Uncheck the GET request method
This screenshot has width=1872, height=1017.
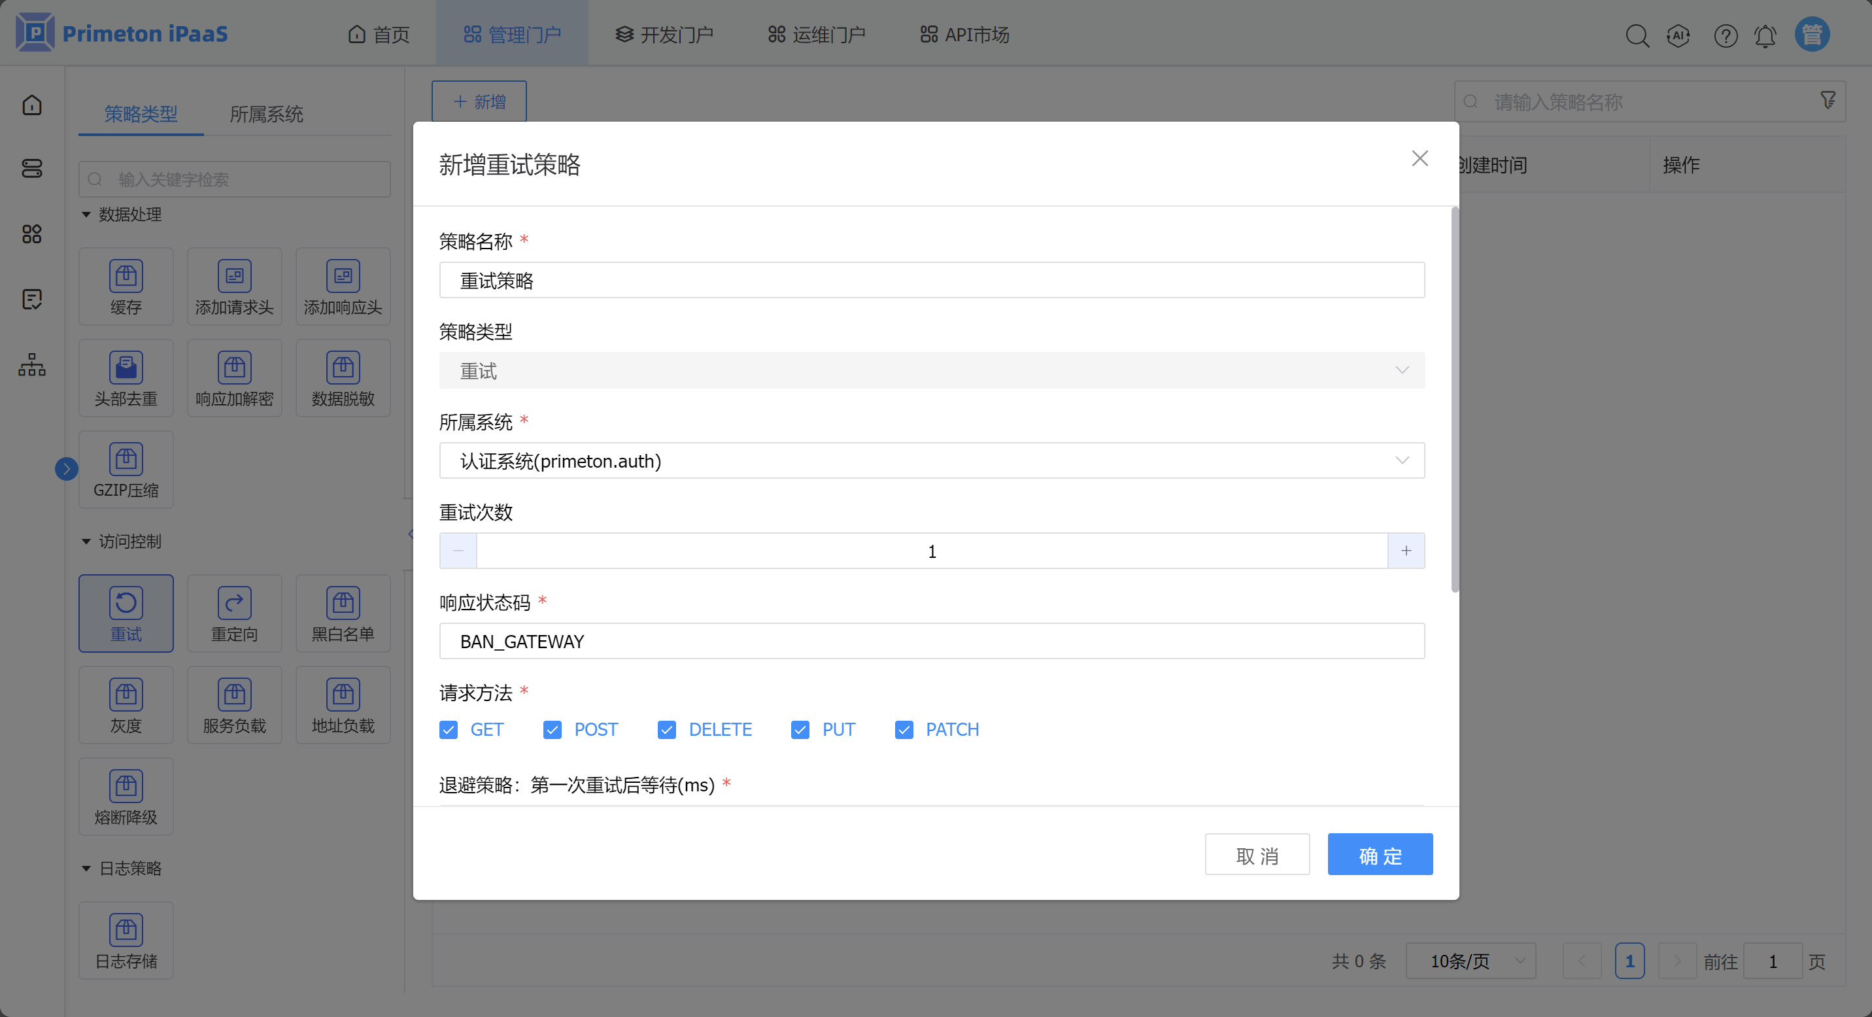[449, 729]
